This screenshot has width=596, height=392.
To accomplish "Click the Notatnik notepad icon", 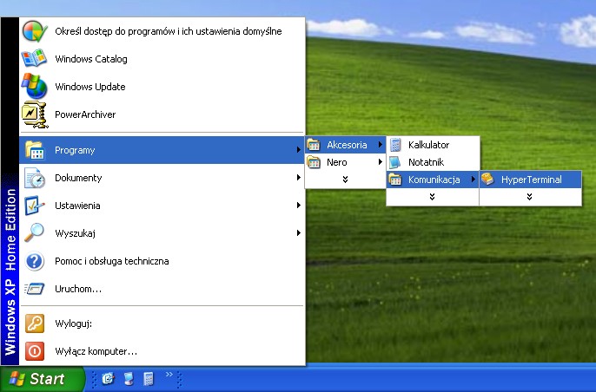I will (x=395, y=162).
